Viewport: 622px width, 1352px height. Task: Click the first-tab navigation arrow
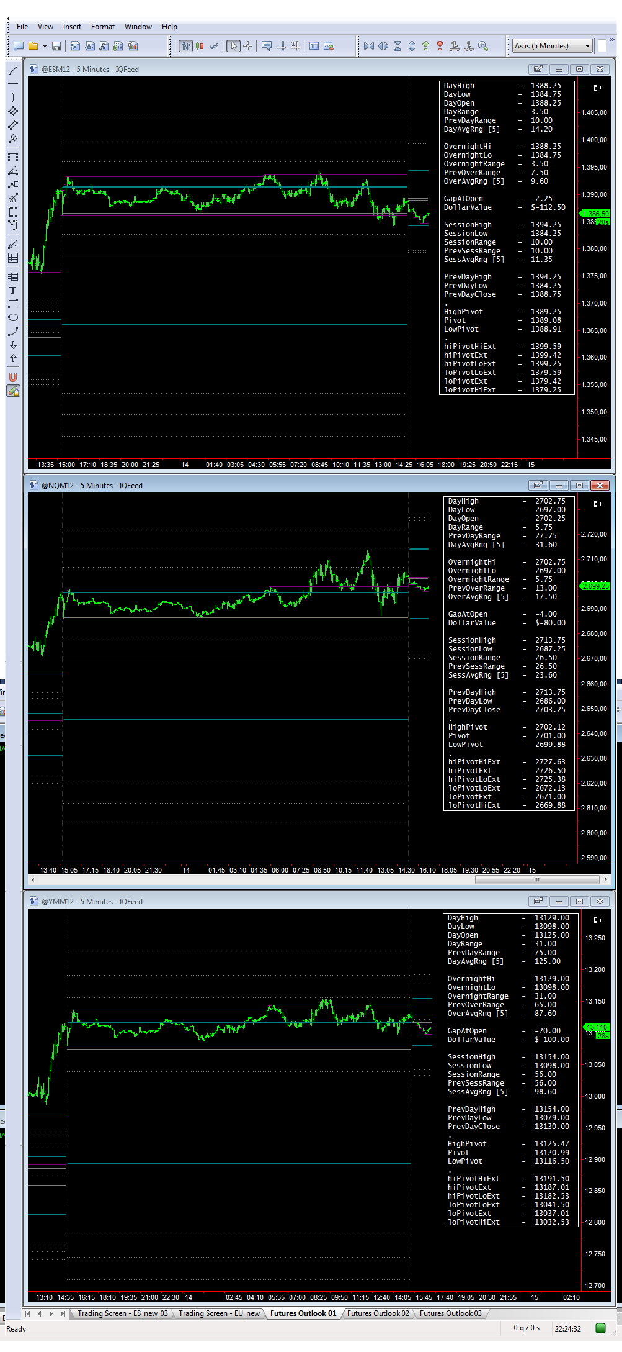(x=28, y=1313)
